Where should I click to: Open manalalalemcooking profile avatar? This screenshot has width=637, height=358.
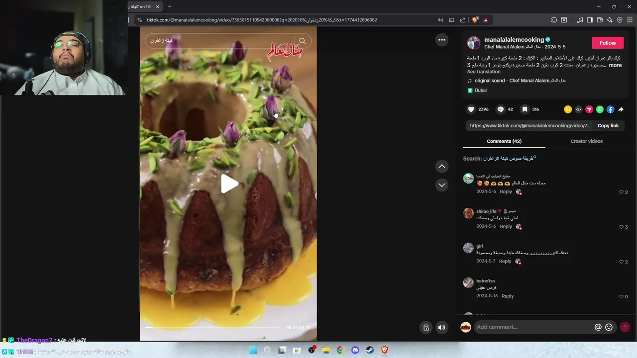point(474,43)
